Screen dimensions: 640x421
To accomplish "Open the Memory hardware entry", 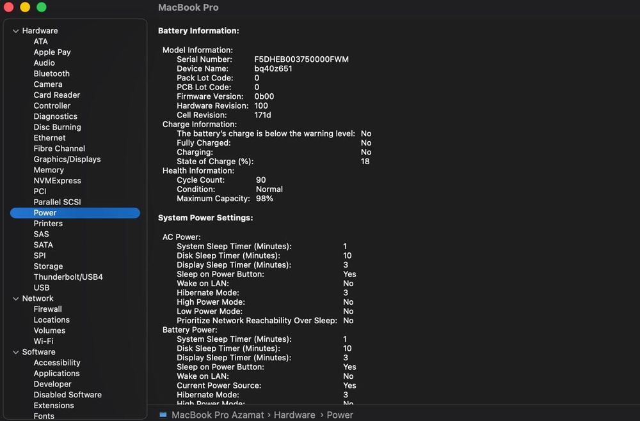I will tap(49, 170).
